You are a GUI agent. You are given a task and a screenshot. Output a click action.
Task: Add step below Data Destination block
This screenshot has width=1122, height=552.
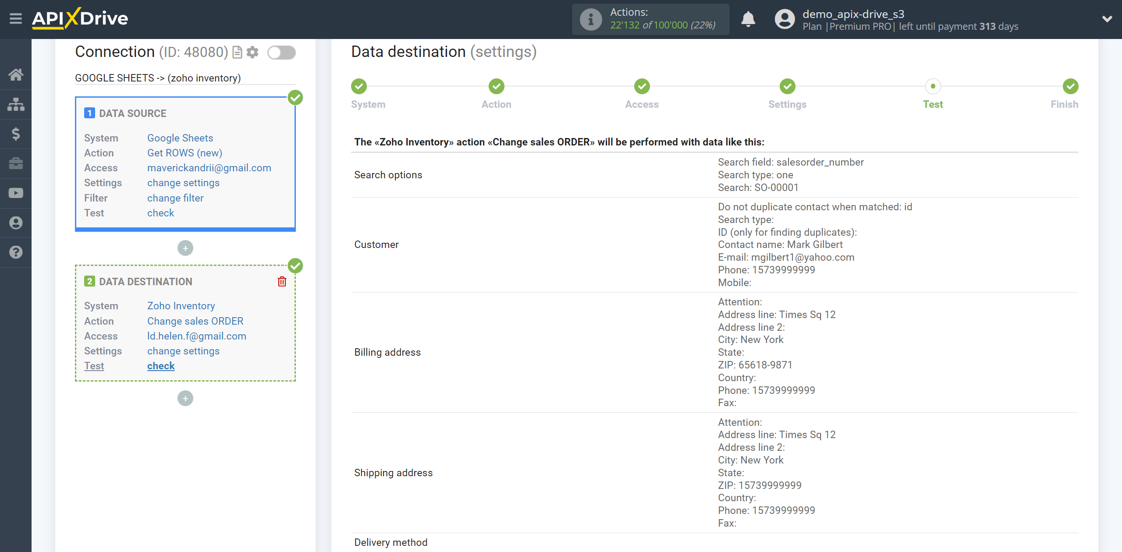(185, 398)
